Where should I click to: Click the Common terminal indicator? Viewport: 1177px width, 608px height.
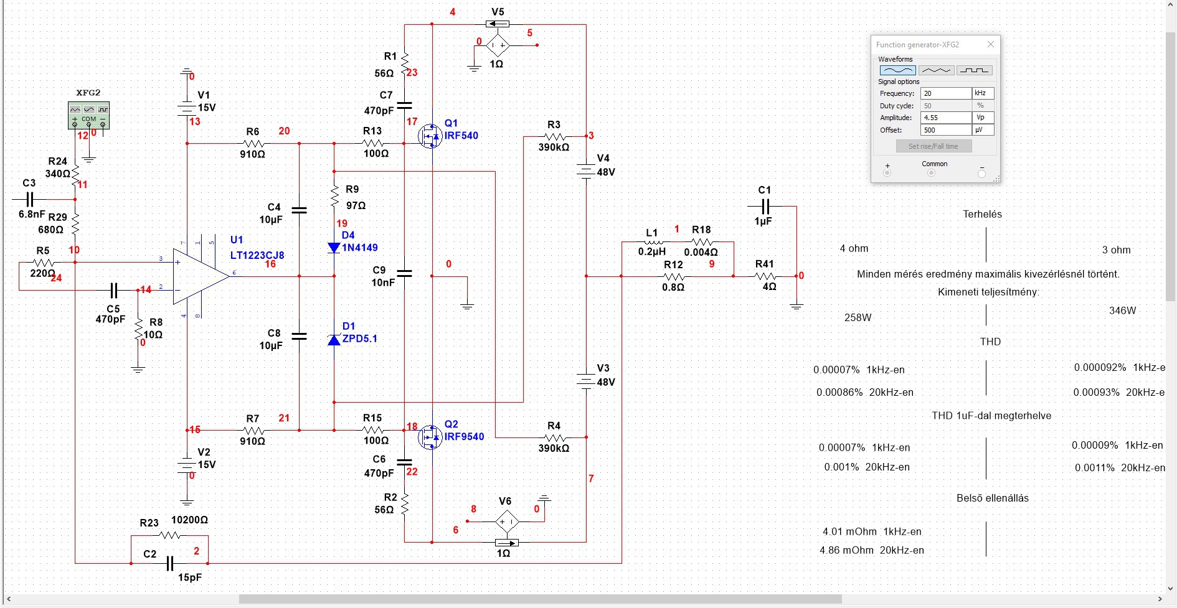[x=932, y=173]
